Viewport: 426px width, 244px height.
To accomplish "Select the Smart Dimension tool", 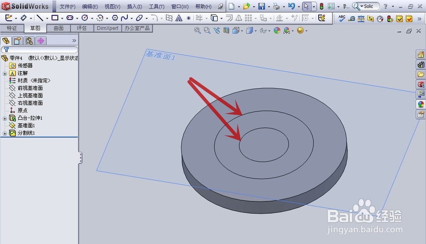I will tap(23, 18).
